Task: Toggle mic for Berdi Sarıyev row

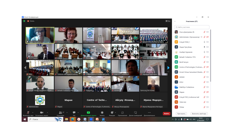Action: click(204, 62)
